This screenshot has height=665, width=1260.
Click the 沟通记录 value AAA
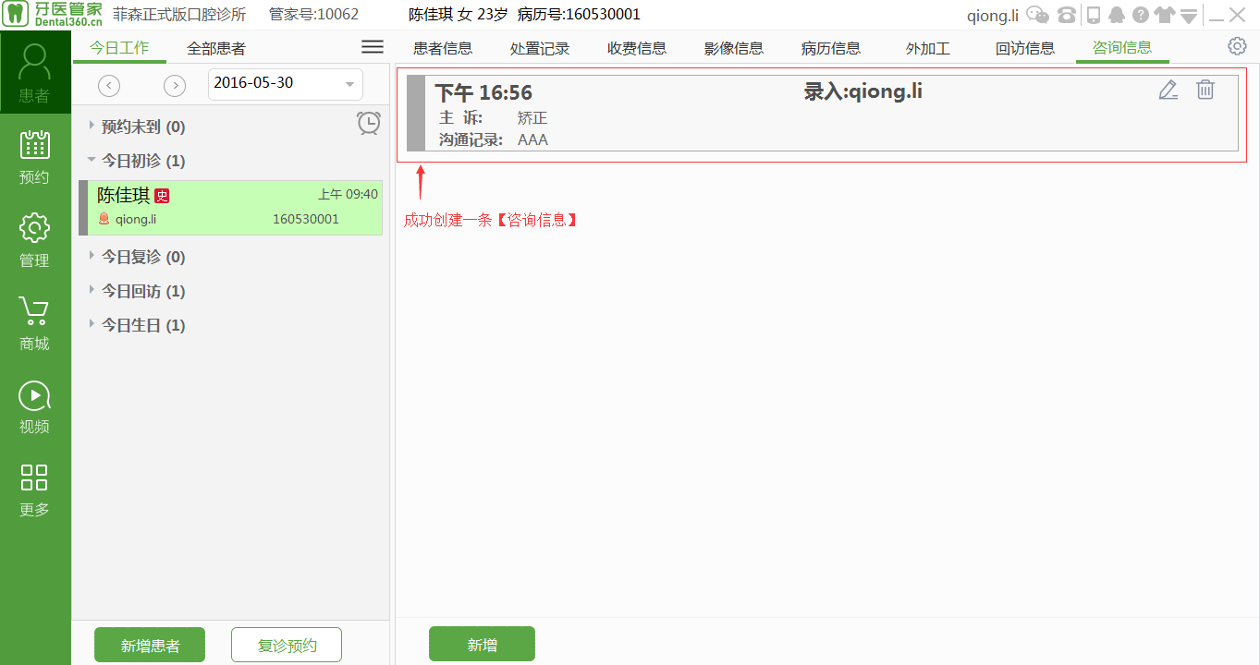532,140
